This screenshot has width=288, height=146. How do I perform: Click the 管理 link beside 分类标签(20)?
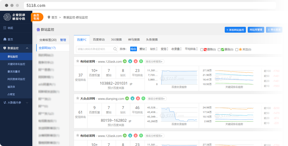click(63, 40)
